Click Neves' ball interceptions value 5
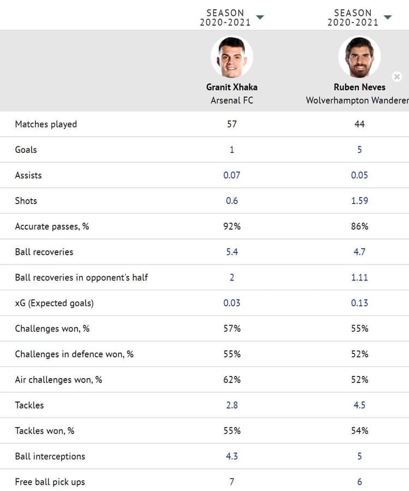The image size is (409, 491). (359, 457)
